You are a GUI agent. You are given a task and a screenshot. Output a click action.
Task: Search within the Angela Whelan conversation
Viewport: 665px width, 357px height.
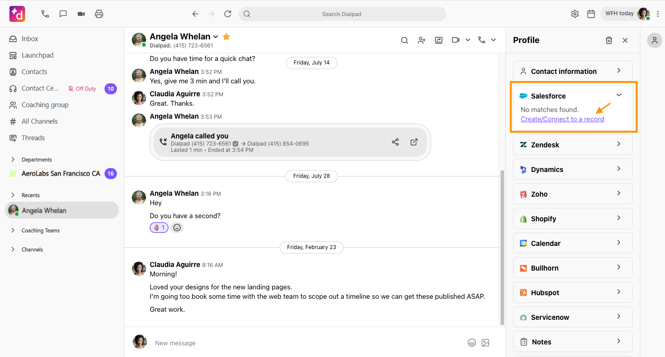pyautogui.click(x=404, y=40)
